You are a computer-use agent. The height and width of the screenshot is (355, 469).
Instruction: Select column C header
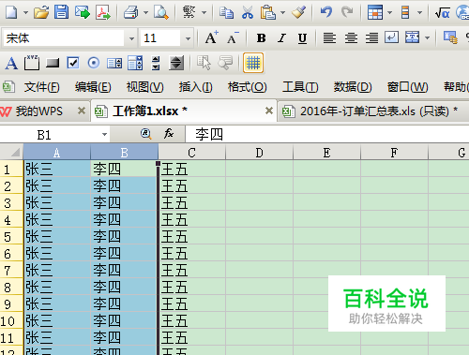(x=191, y=153)
